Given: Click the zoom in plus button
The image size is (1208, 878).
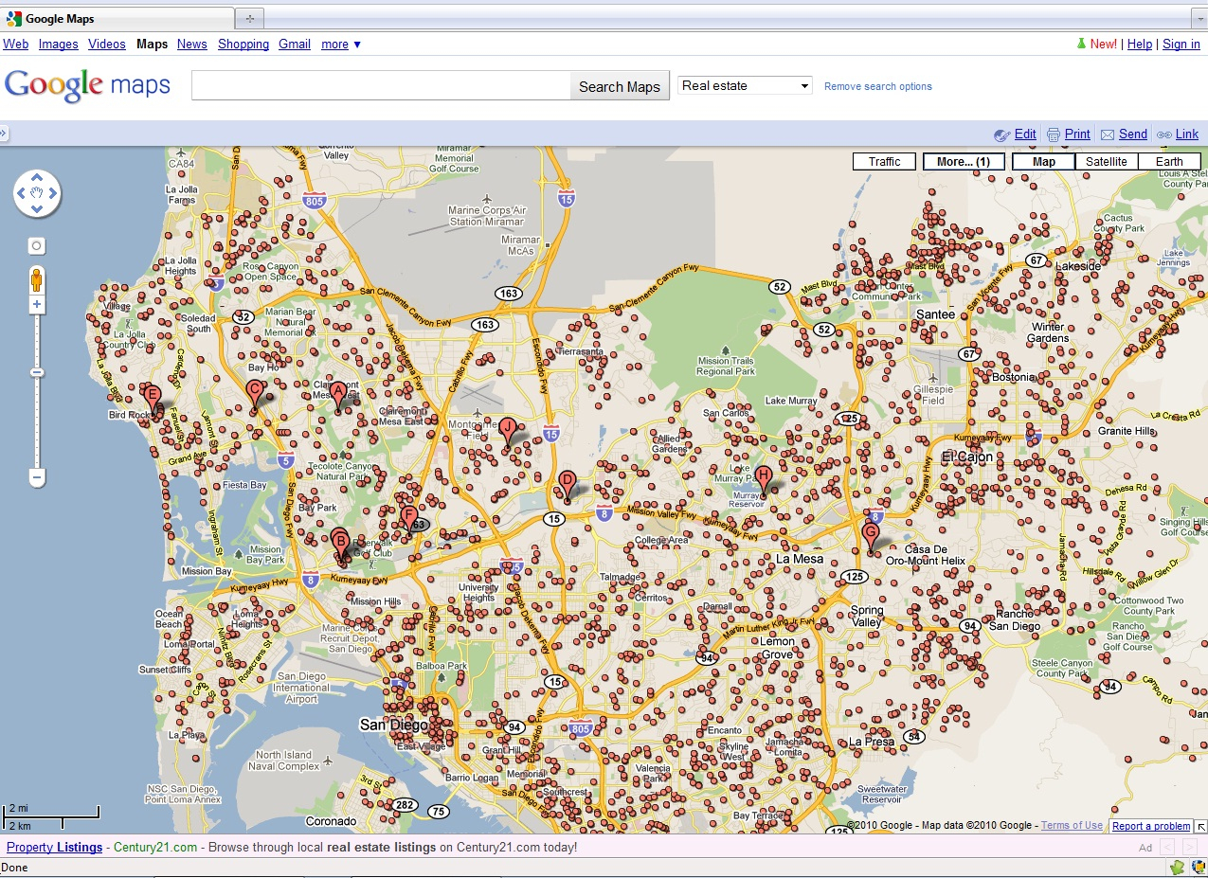Looking at the screenshot, I should [x=37, y=304].
